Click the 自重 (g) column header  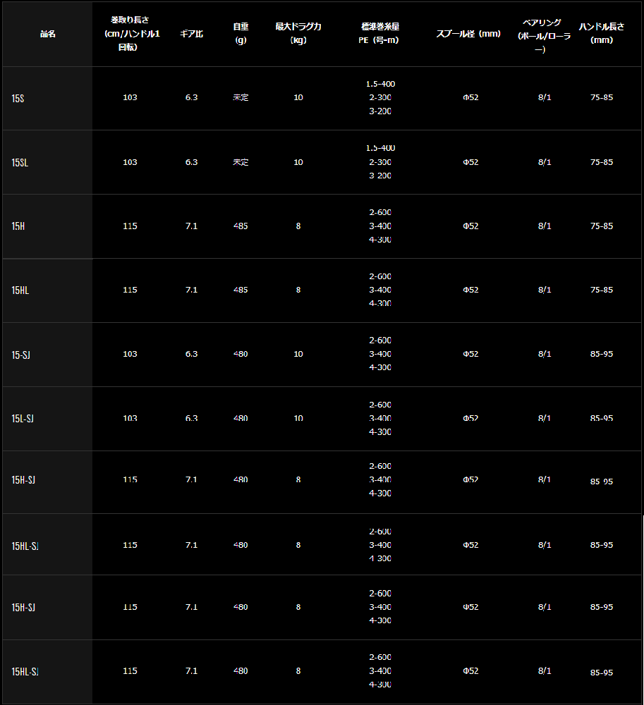point(241,33)
